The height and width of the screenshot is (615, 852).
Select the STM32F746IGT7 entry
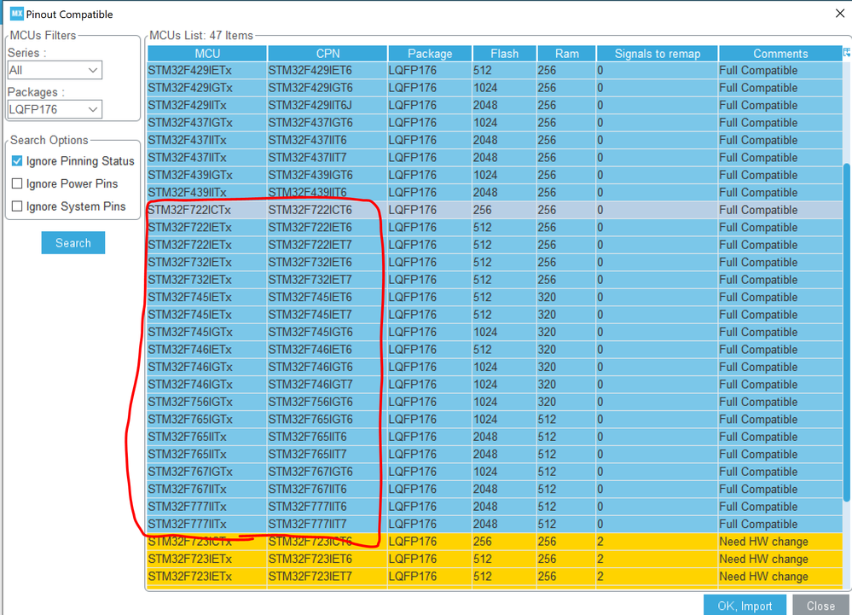327,384
